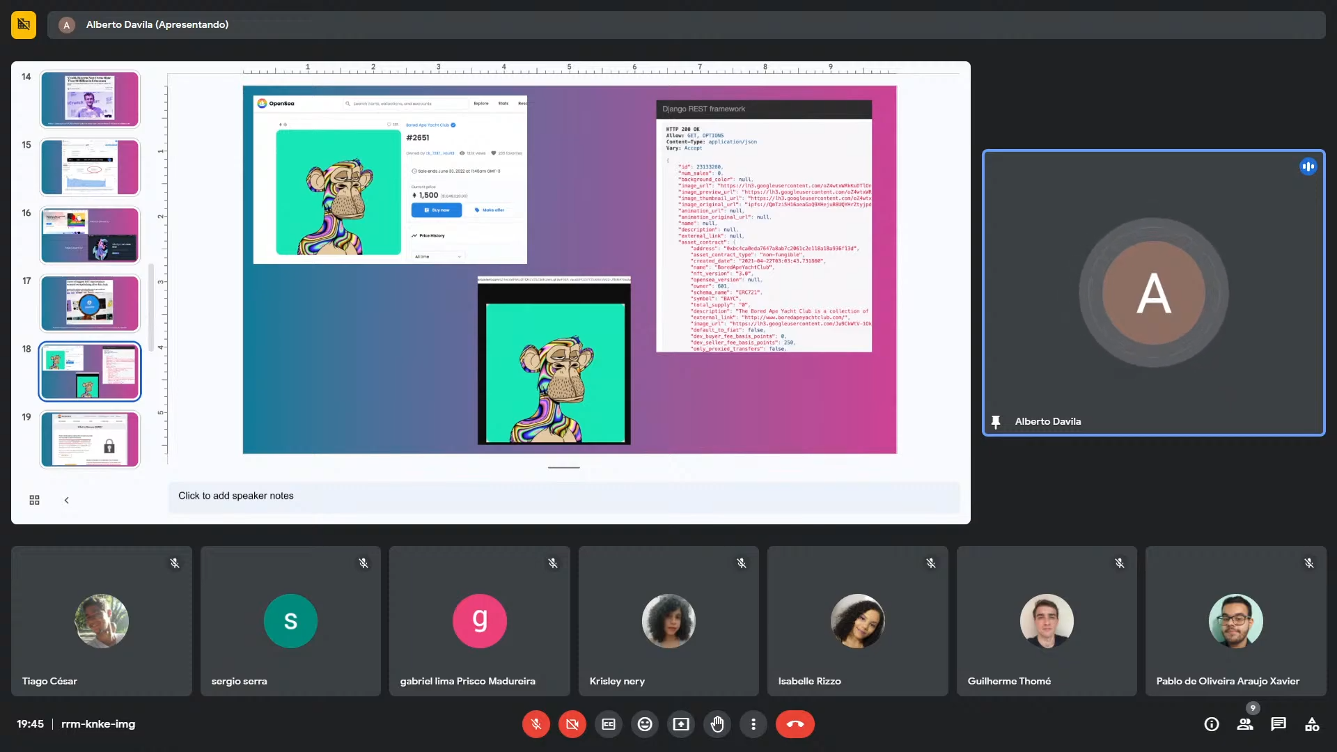Click sergio serra participant tile
The image size is (1337, 752).
(290, 621)
